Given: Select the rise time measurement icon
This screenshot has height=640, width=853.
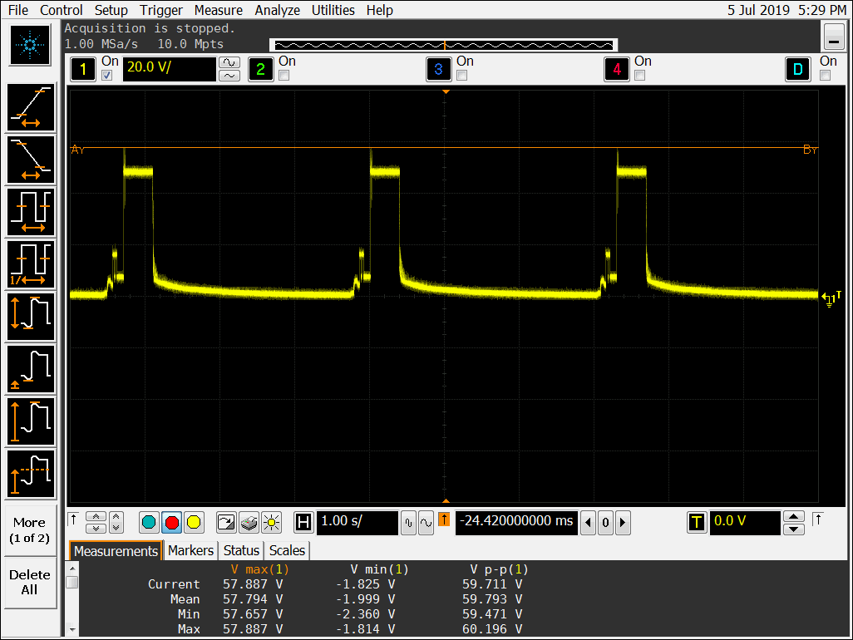Looking at the screenshot, I should pos(31,108).
